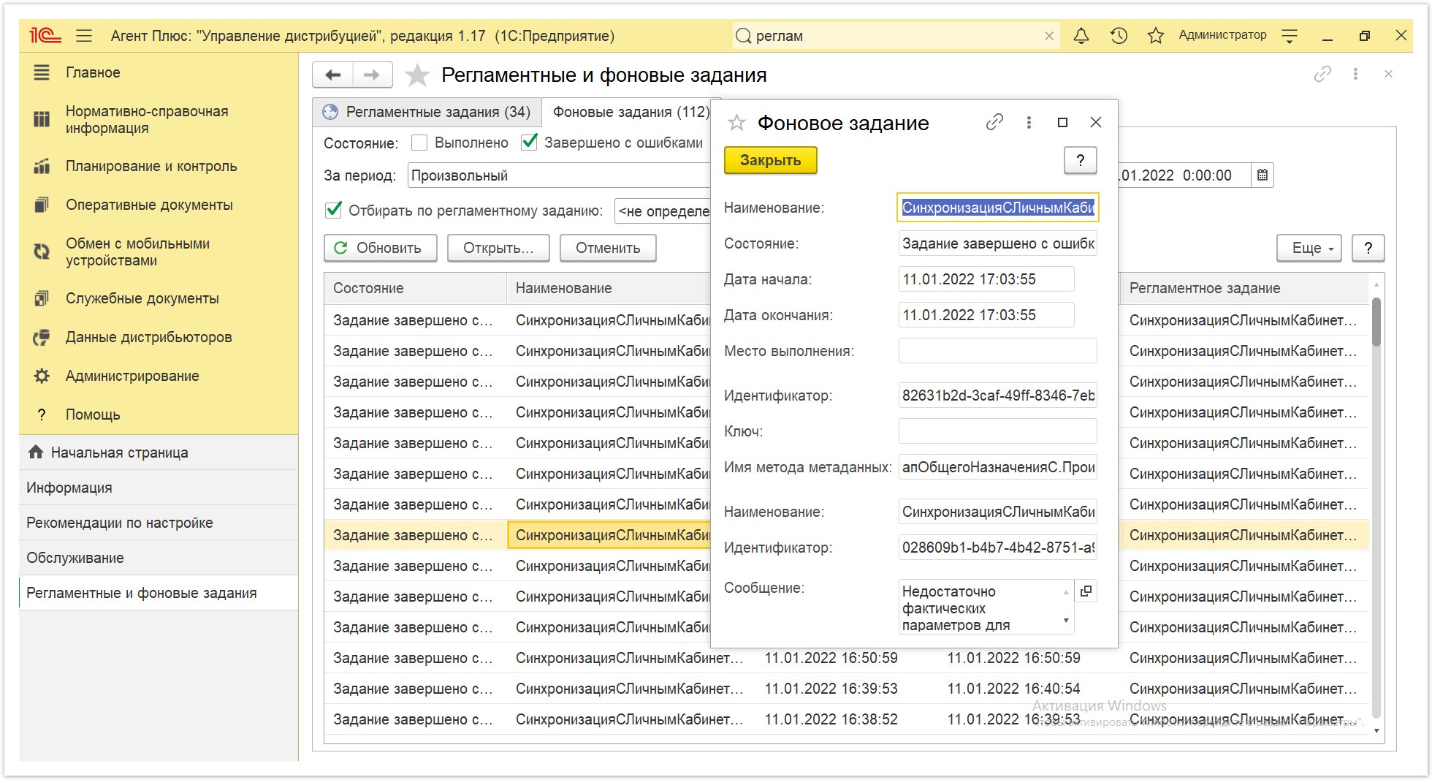Screen dimensions: 1432x780
Task: Toggle the Выполнено checkbox
Action: [419, 143]
